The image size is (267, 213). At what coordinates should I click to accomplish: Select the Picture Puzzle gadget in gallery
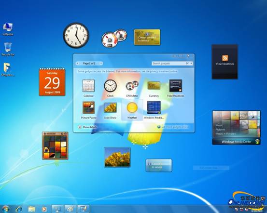tap(88, 110)
